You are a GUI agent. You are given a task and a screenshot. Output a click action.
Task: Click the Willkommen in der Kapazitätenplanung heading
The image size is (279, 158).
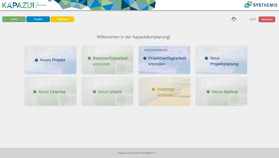click(133, 37)
